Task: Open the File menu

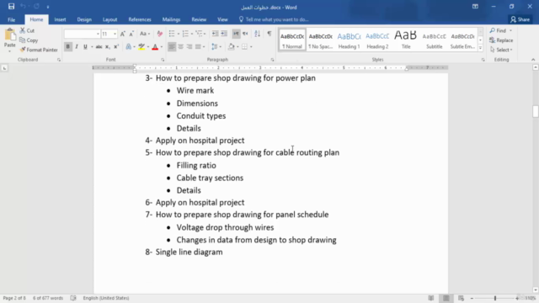Action: click(x=11, y=19)
